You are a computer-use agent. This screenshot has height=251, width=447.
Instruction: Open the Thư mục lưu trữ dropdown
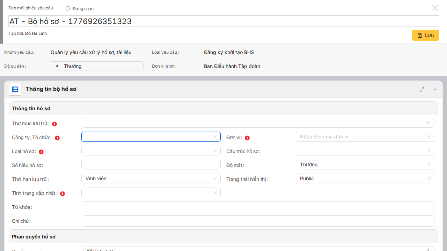pos(258,123)
